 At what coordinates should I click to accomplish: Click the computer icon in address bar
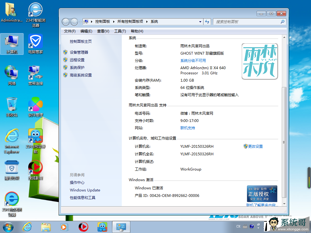[86, 22]
